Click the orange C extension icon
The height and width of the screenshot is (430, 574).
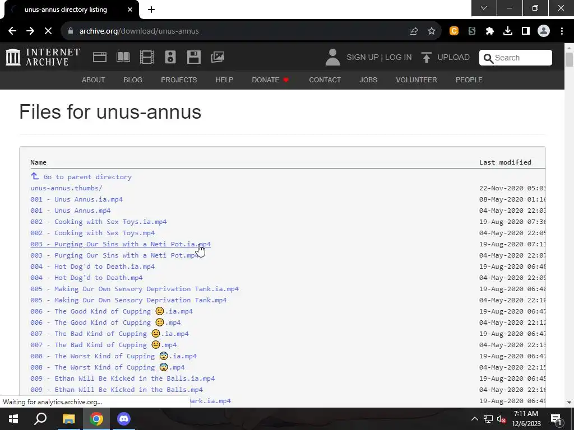click(454, 31)
